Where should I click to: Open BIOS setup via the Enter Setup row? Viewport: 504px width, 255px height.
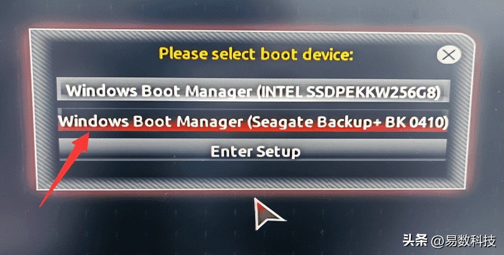[x=253, y=151]
